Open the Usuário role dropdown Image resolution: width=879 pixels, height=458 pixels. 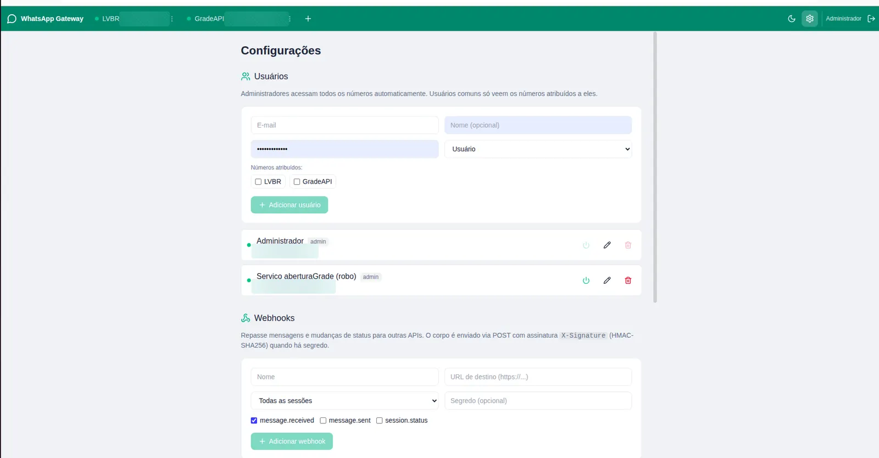(538, 149)
